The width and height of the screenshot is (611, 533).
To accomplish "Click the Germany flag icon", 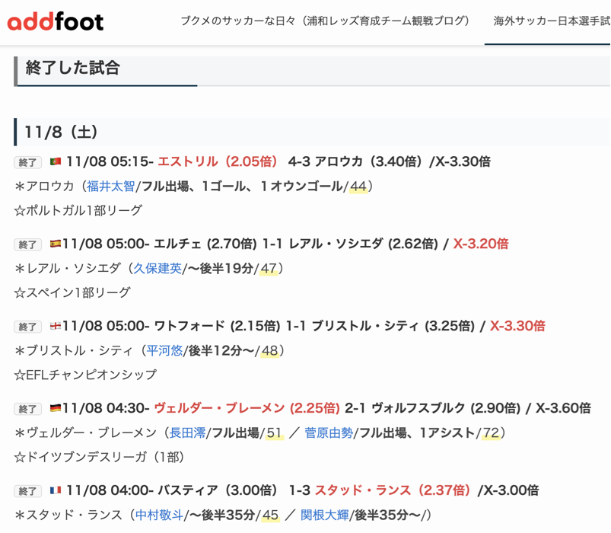I will pyautogui.click(x=55, y=409).
